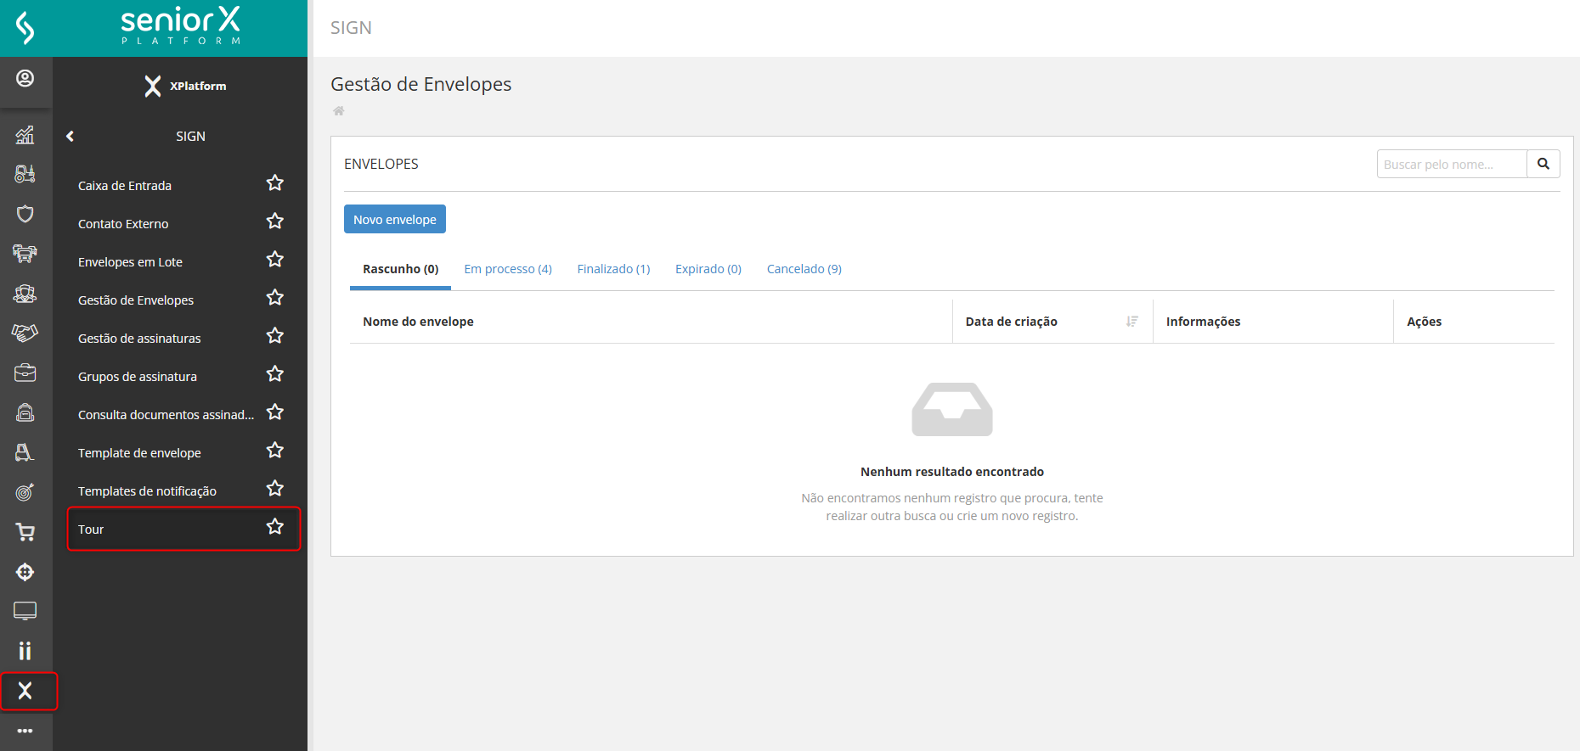Image resolution: width=1580 pixels, height=751 pixels.
Task: Toggle favorite star for Template de envelope
Action: click(275, 451)
